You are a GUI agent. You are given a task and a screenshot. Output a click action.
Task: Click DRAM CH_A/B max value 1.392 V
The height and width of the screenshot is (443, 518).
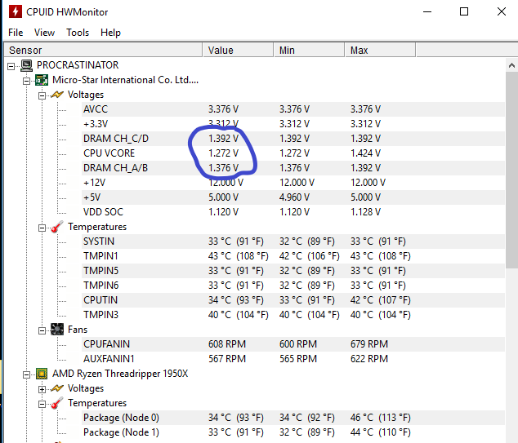coord(365,168)
